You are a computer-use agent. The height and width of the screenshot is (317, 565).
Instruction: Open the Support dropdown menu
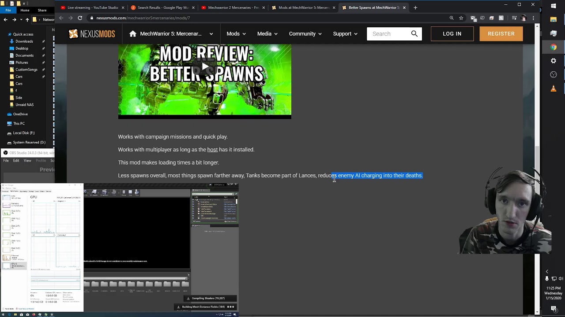tap(345, 34)
